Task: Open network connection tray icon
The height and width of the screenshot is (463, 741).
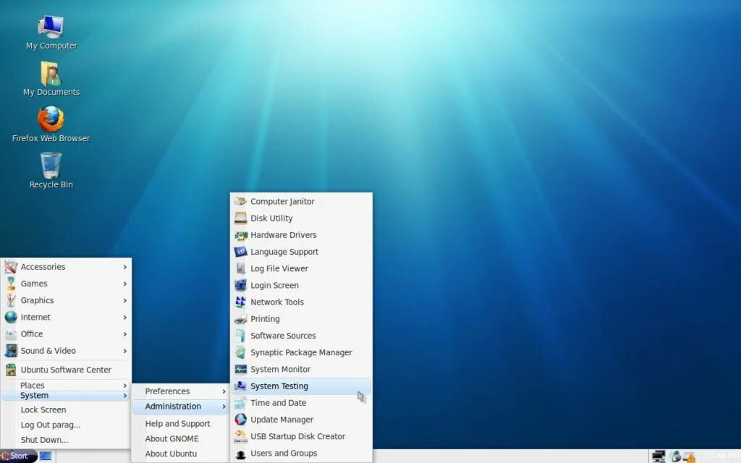Action: [659, 456]
